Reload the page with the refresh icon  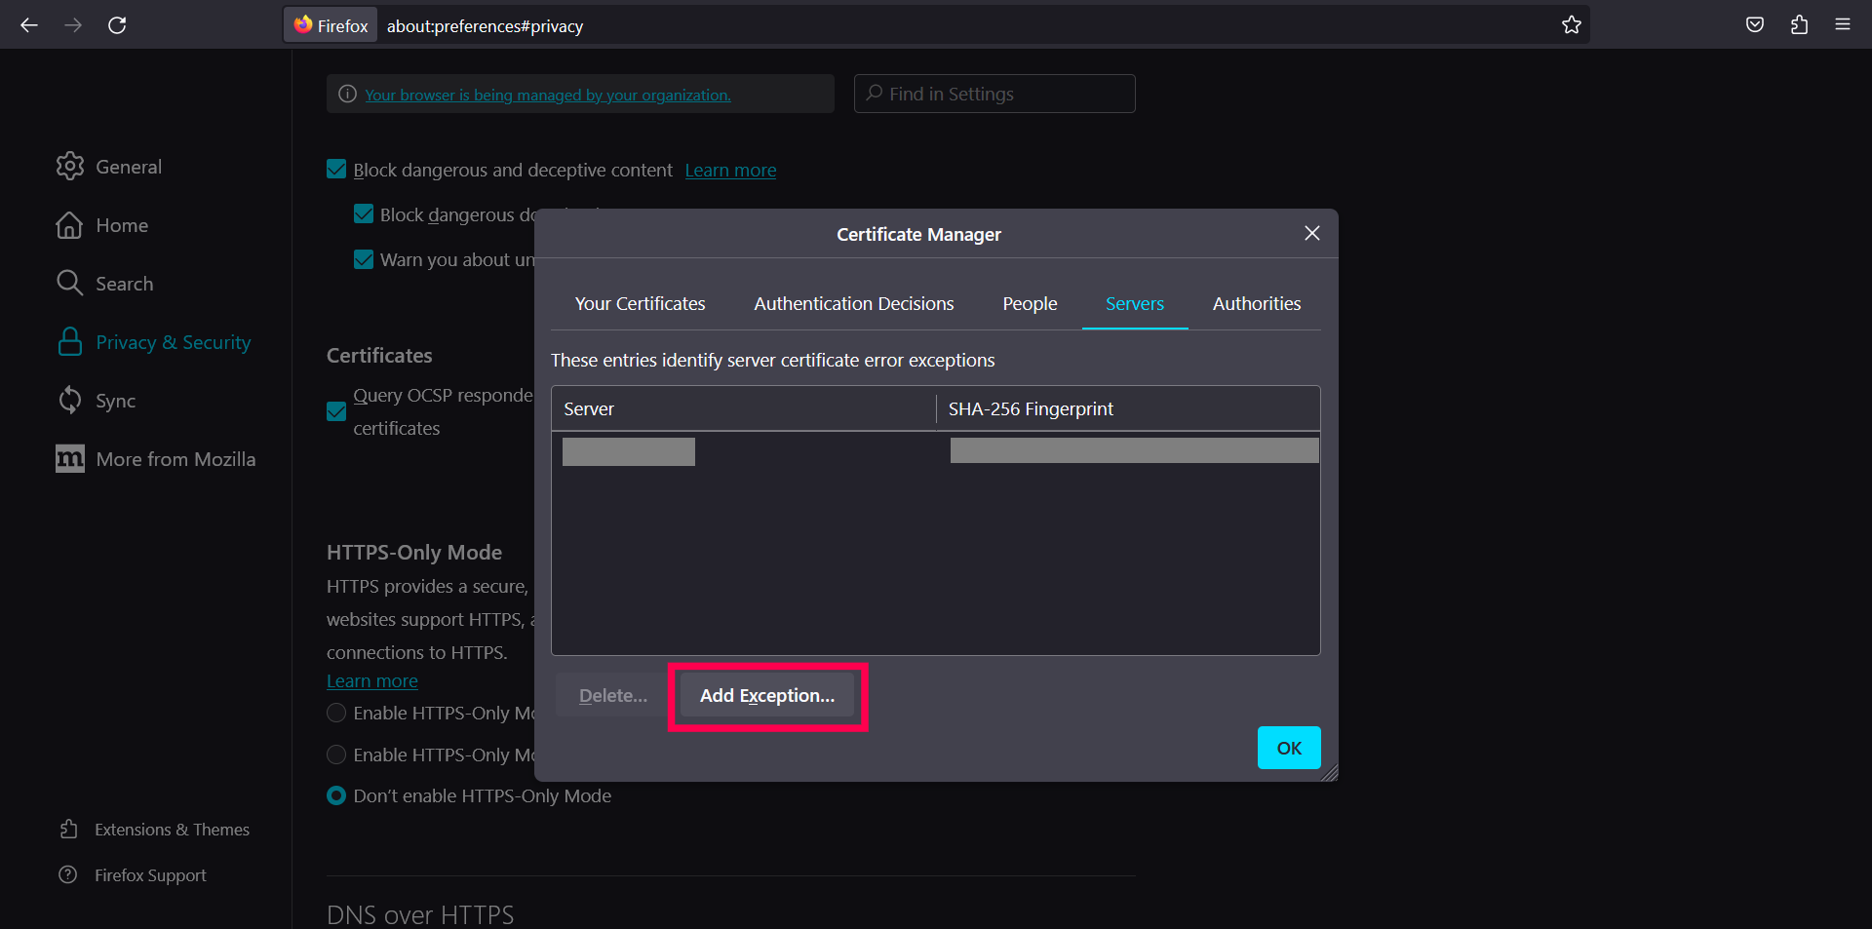coord(117,25)
